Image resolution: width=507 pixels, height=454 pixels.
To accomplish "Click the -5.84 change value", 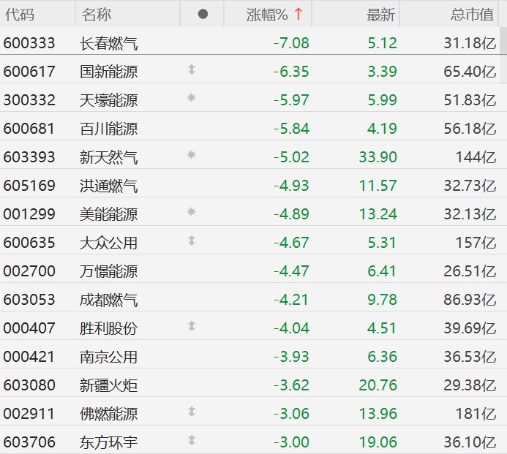I will point(291,129).
